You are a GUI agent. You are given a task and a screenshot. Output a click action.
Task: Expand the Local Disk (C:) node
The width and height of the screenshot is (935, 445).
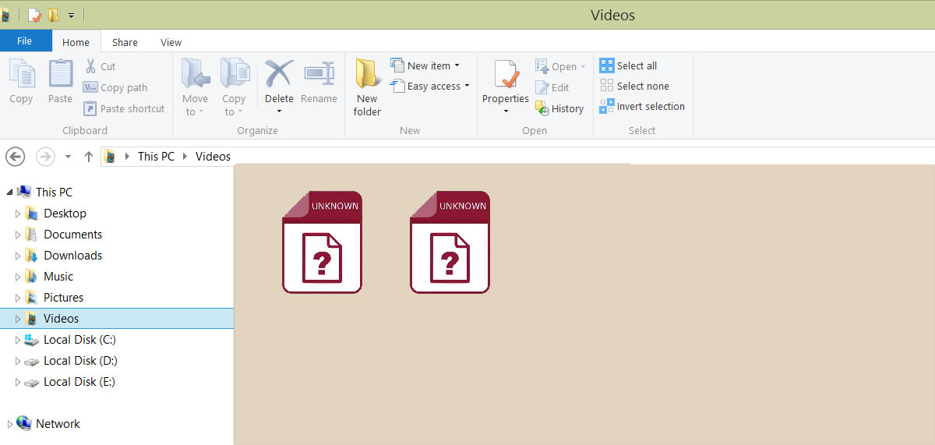18,340
